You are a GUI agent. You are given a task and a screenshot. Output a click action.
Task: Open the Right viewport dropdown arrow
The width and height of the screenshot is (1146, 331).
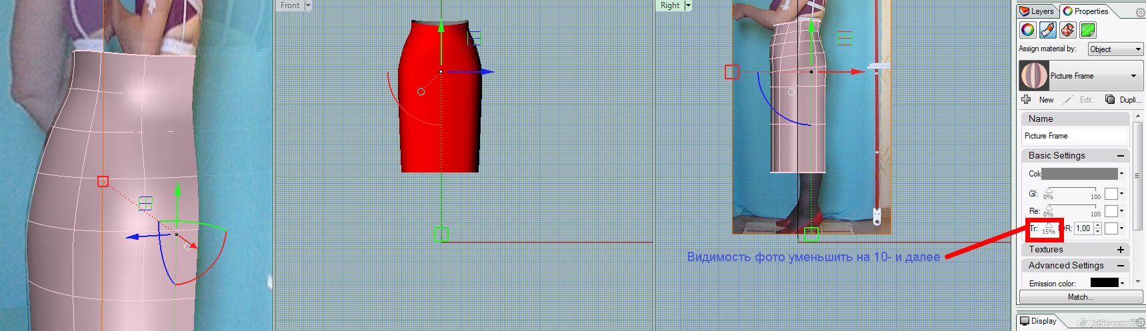pos(688,5)
